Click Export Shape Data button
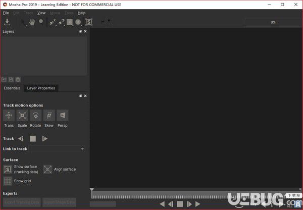303x210 pixels. 59,202
